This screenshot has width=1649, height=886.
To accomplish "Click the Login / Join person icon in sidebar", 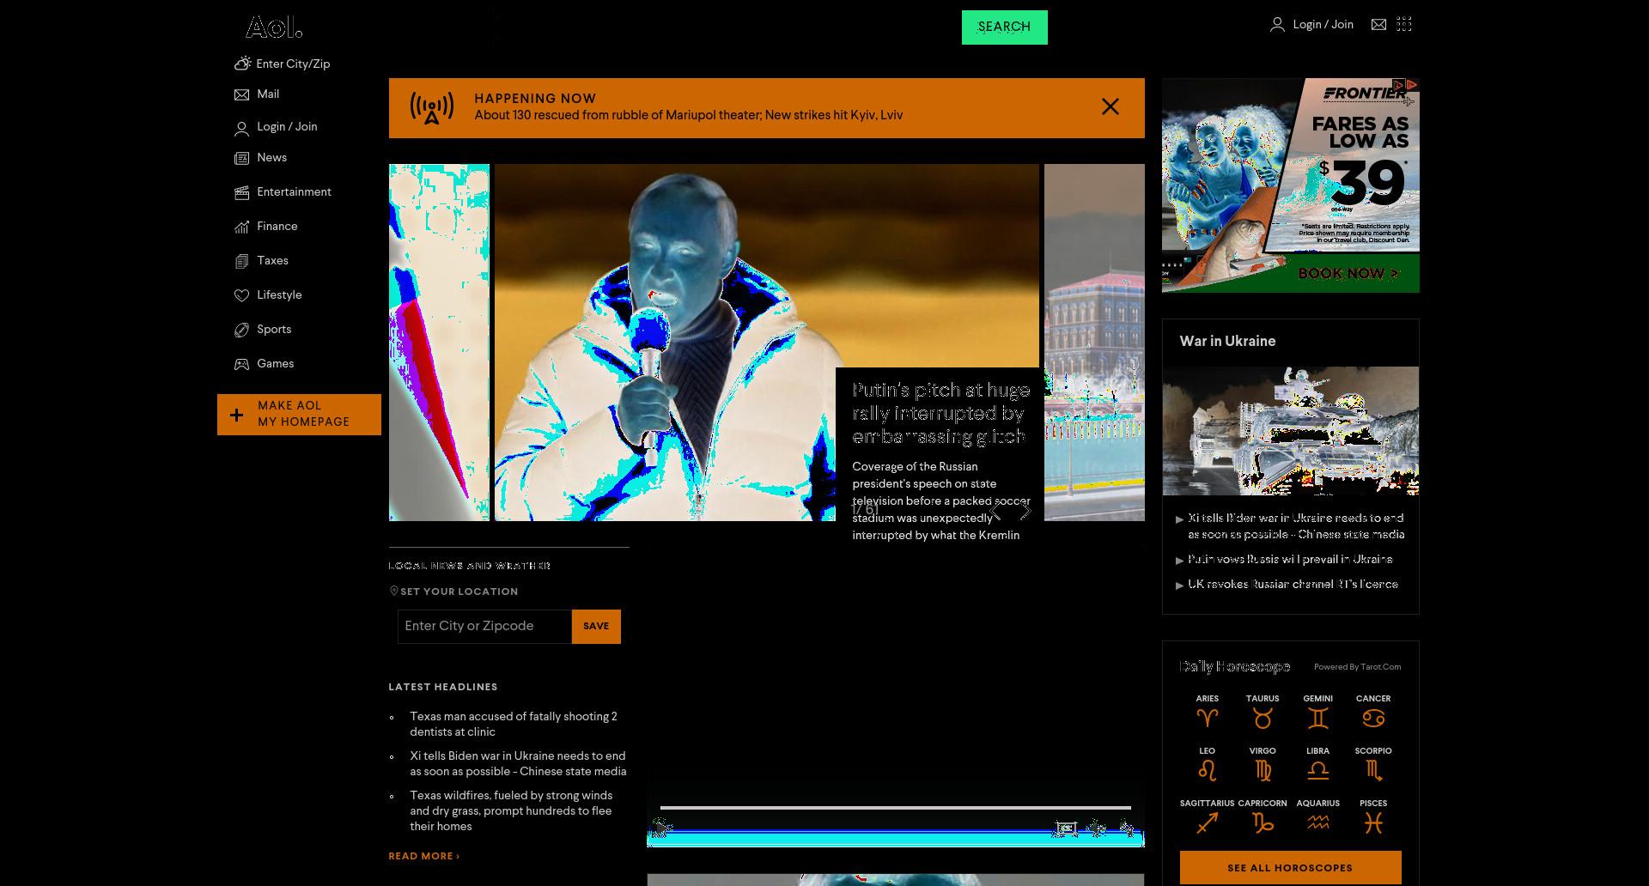I will 242,128.
